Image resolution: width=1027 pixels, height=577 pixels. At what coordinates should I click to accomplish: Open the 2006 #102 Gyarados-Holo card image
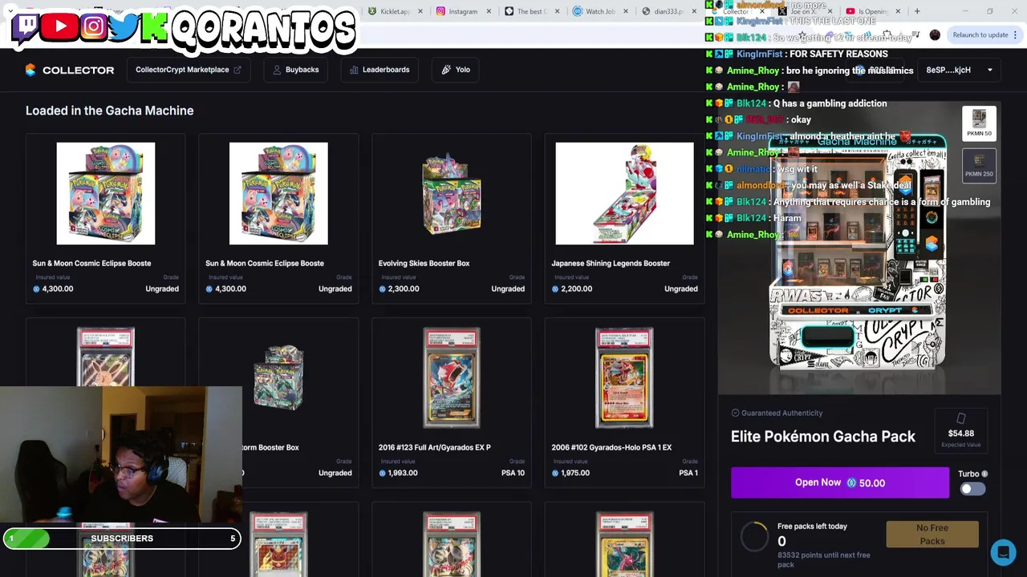click(624, 378)
